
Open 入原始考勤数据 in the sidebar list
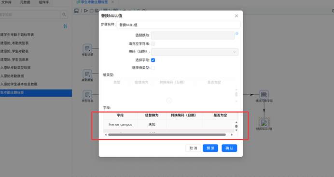pos(12,76)
